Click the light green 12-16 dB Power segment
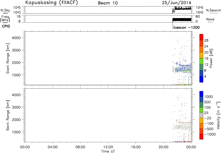This screenshot has height=153, width=221. tap(201, 61)
